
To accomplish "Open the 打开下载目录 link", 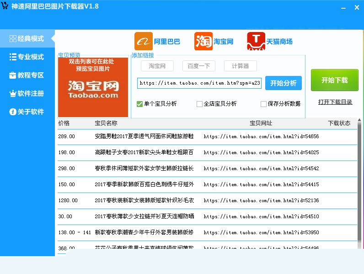I will pyautogui.click(x=335, y=102).
